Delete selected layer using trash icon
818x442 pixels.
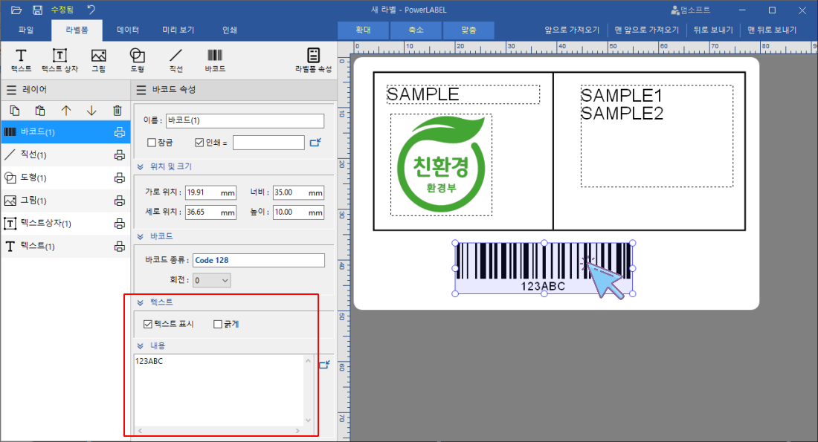tap(116, 110)
